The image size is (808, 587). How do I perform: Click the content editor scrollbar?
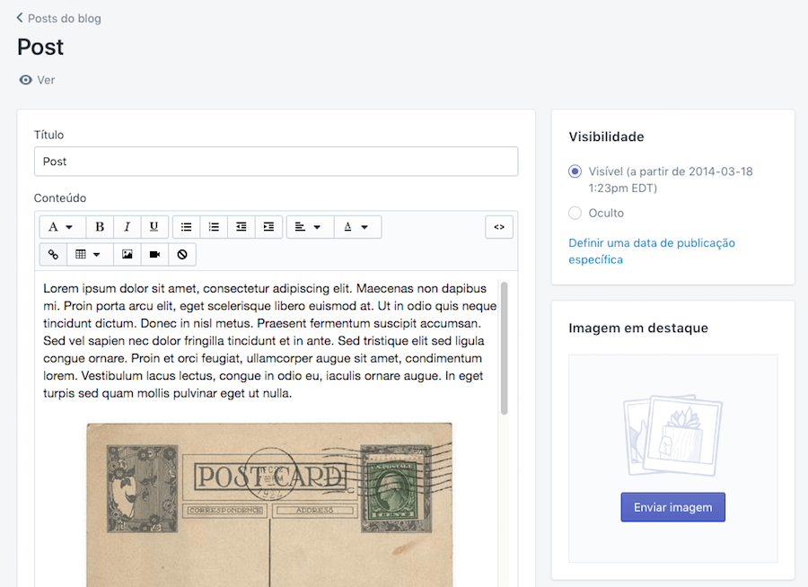(x=504, y=348)
